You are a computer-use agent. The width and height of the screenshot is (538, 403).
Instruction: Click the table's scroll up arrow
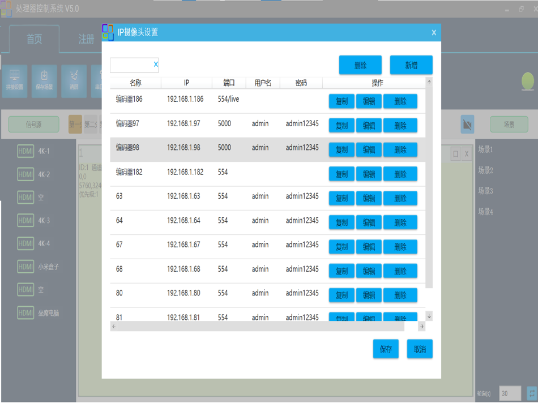click(x=429, y=82)
